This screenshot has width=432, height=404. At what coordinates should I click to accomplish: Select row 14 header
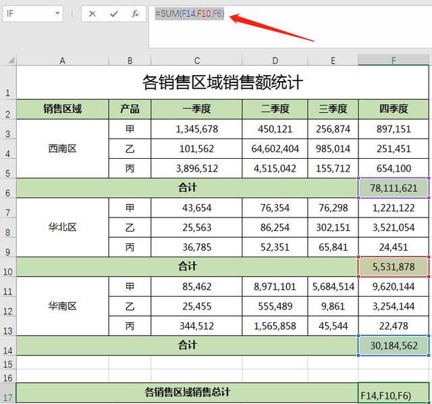[8, 345]
